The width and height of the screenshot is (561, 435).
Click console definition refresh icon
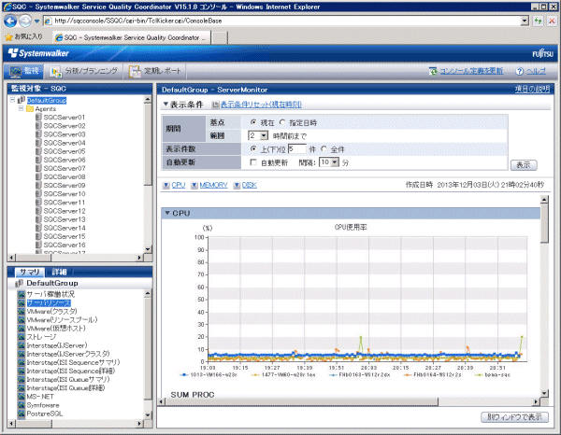tap(433, 71)
